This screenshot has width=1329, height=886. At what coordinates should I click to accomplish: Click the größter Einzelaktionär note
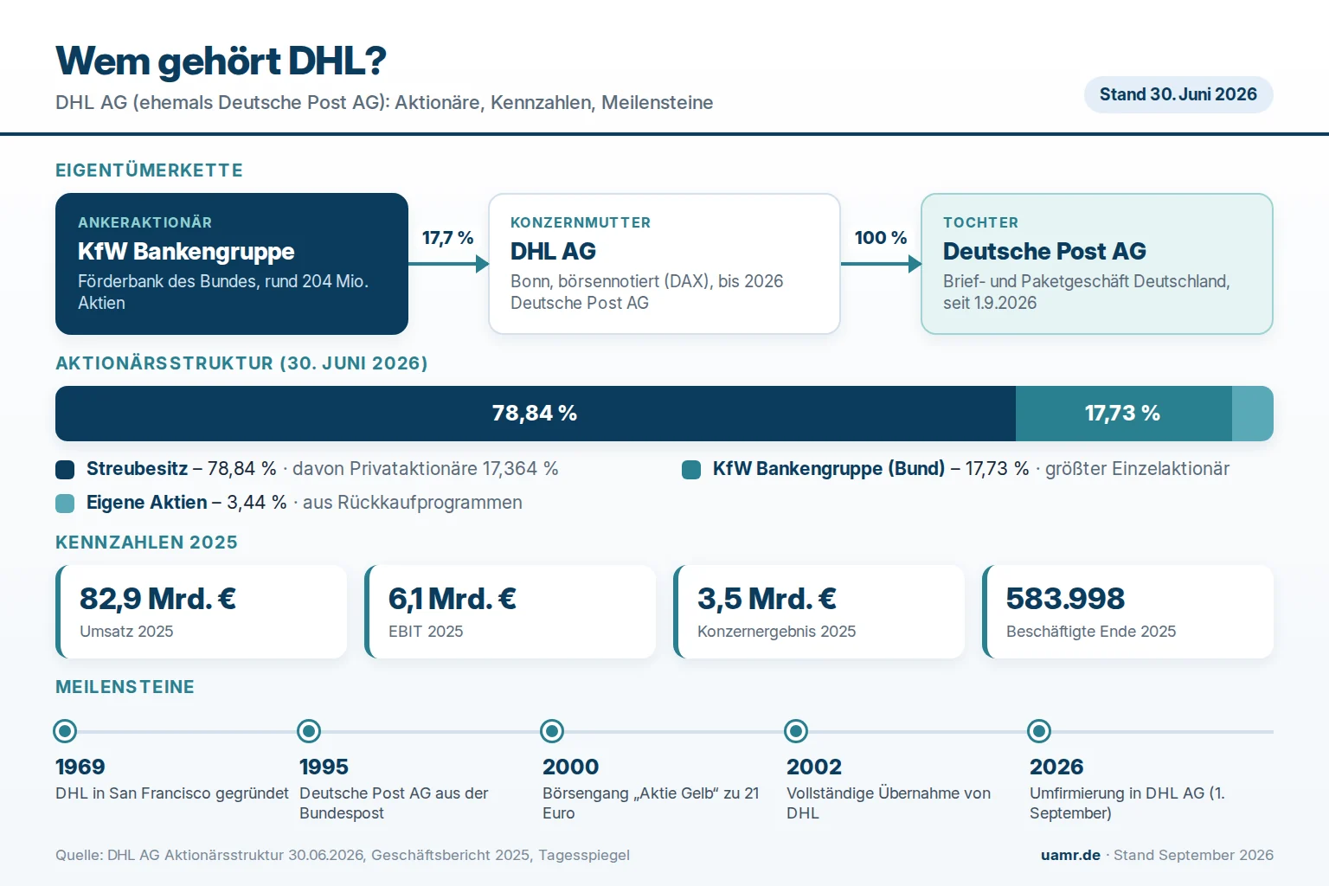(1137, 469)
